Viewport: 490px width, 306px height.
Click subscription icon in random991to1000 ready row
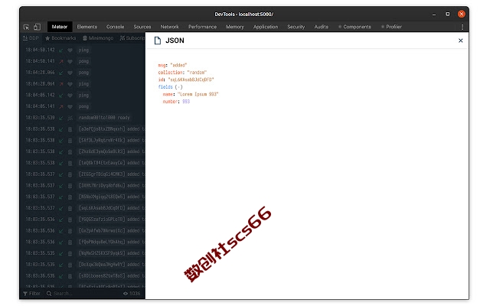point(70,118)
